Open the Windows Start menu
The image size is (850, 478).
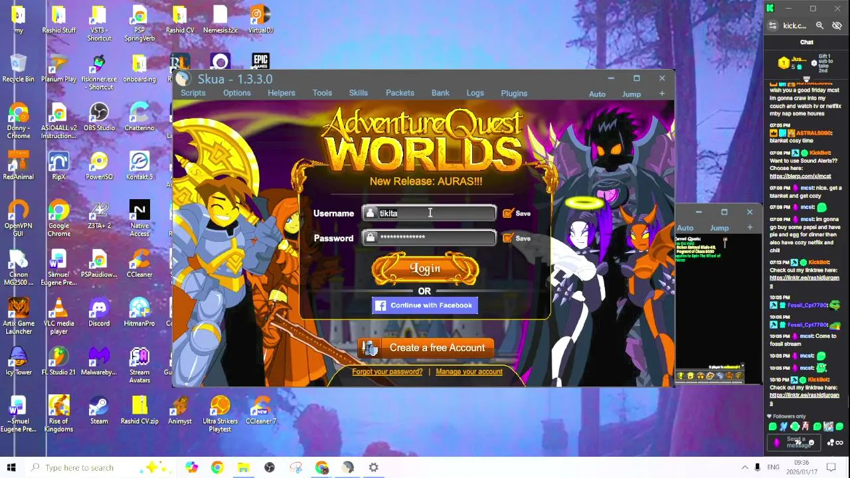11,467
